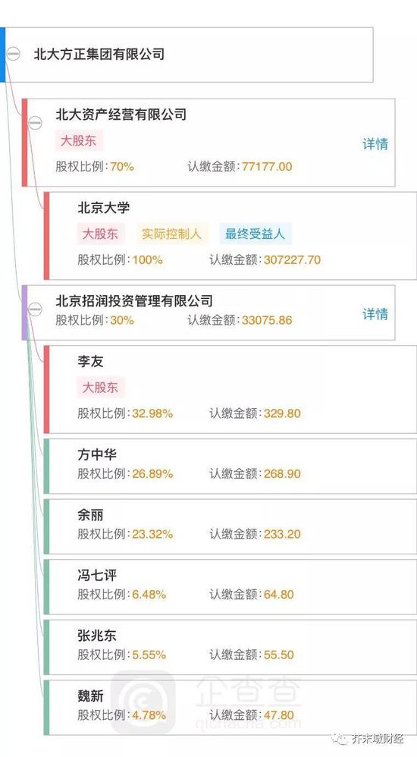417x757 pixels.
Task: Click the WeChat icon beside 齐未敏财经
Action: click(342, 739)
